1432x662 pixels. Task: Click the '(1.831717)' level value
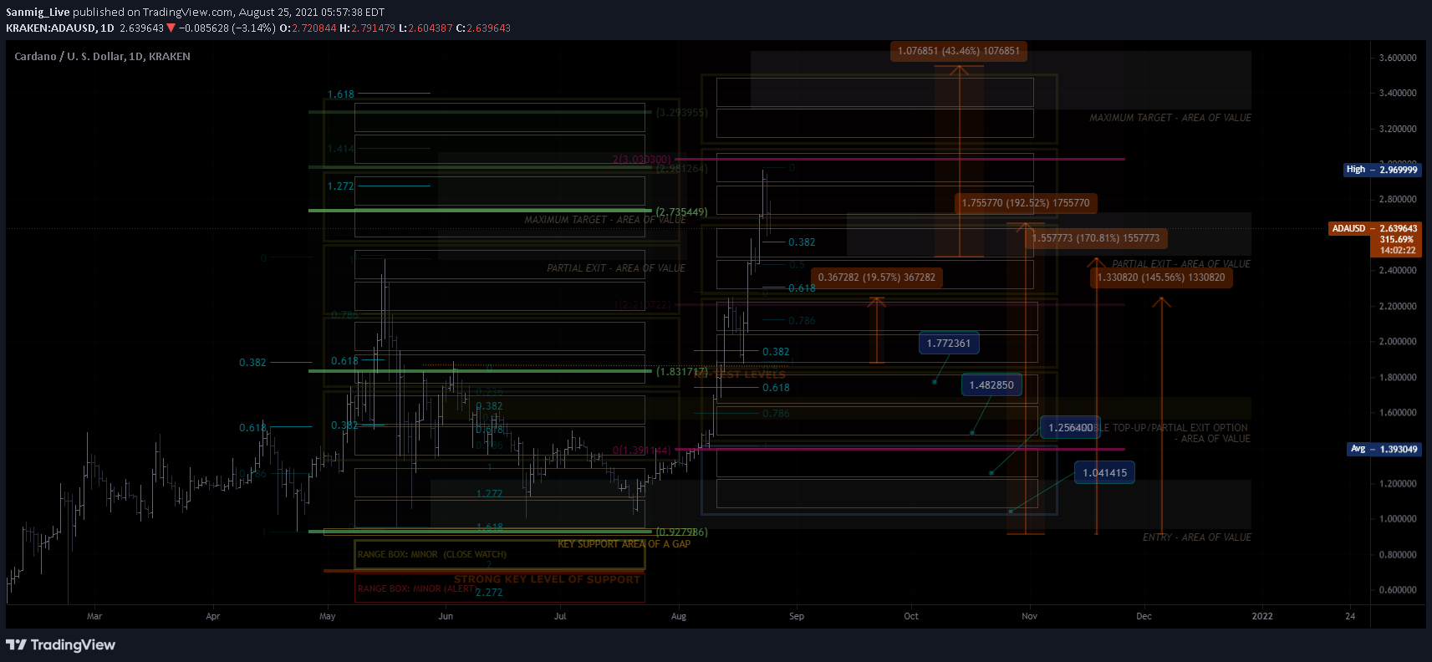tap(682, 371)
